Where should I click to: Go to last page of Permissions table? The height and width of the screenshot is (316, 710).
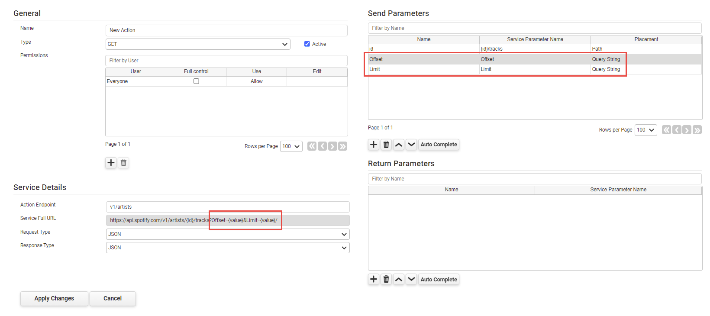pos(343,146)
